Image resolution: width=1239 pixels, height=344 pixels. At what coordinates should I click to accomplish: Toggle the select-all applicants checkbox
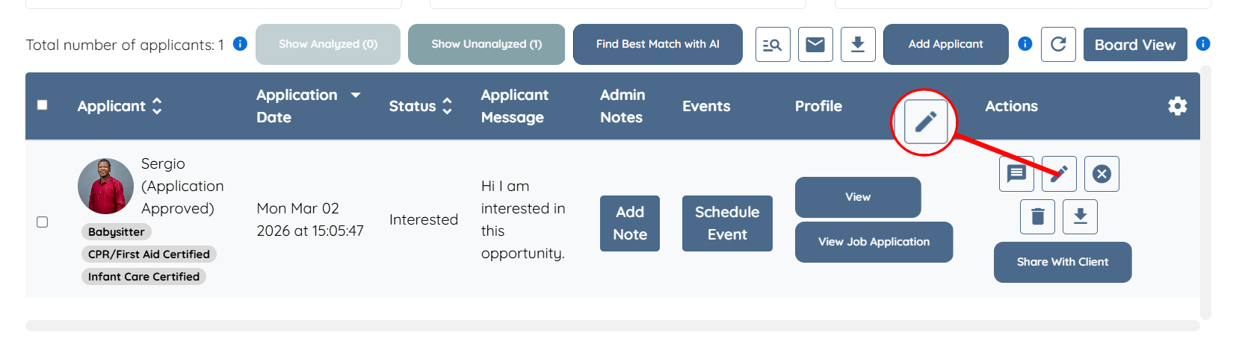pos(43,105)
